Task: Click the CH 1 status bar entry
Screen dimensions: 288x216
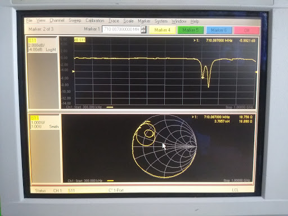Action: click(57, 191)
